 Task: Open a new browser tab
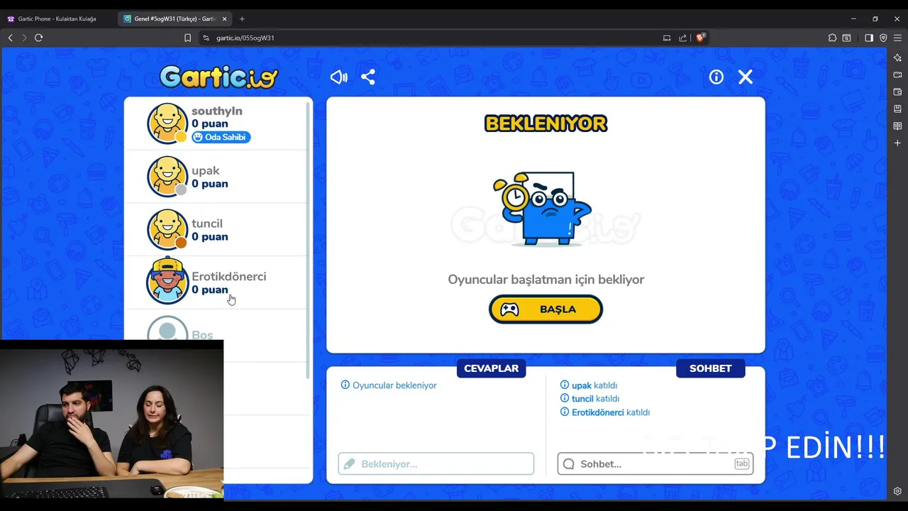(x=242, y=18)
